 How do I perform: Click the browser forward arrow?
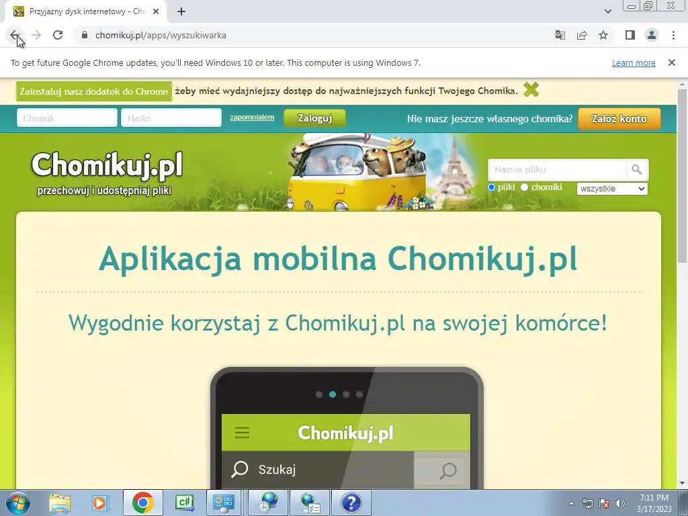click(36, 35)
